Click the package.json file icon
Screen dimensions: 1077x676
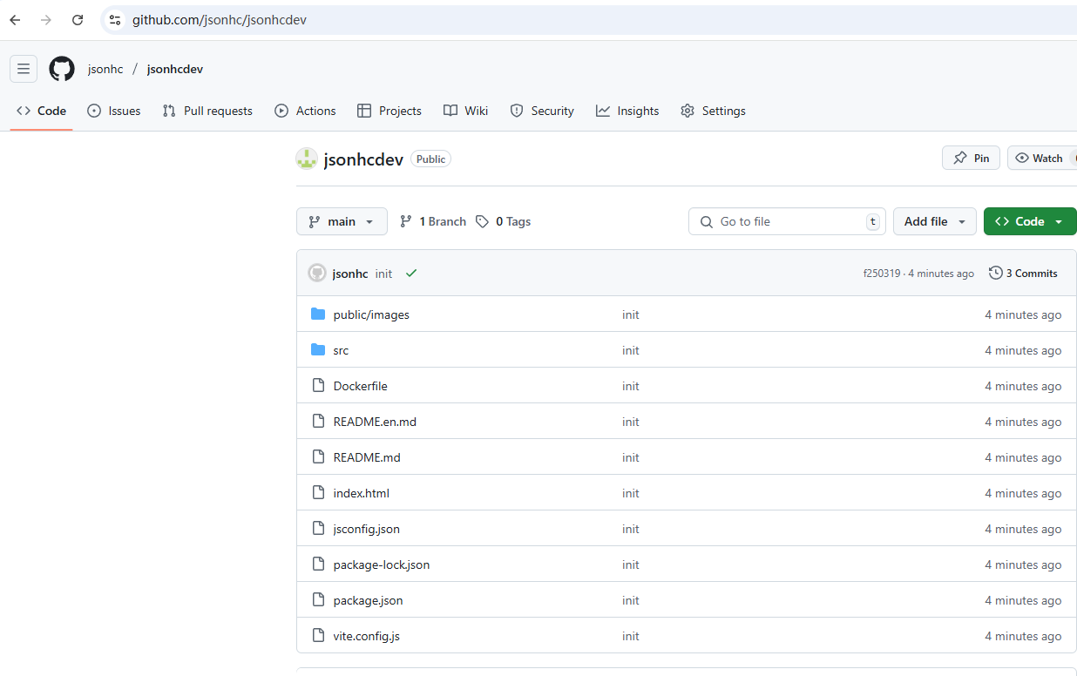point(318,600)
